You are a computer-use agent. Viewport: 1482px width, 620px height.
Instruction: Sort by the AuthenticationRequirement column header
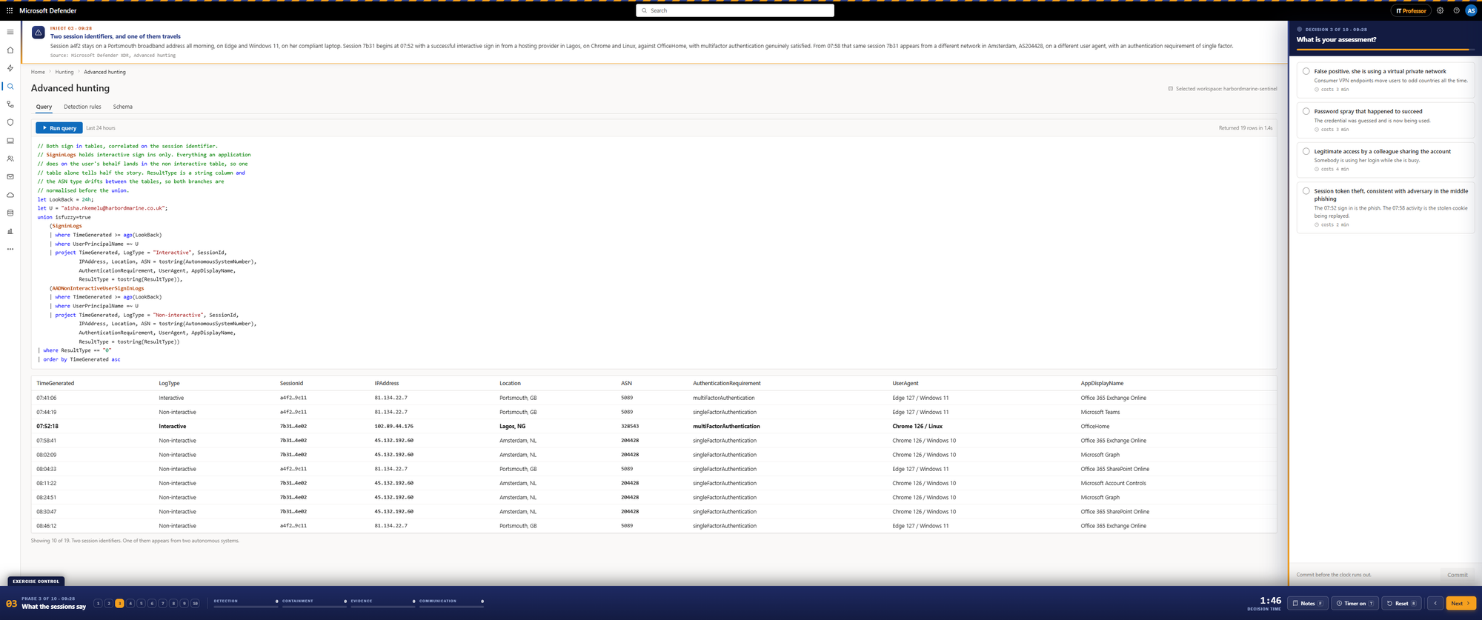(x=726, y=384)
